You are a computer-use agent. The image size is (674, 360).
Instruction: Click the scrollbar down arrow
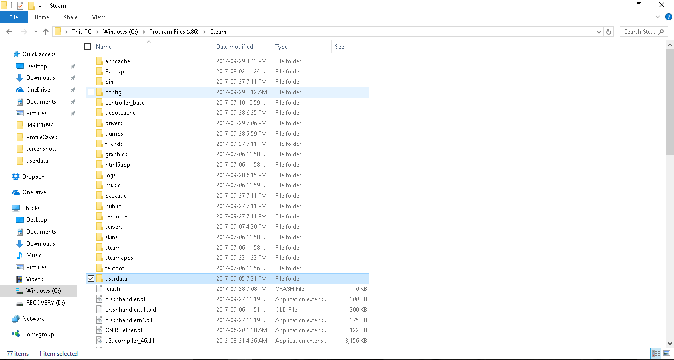(x=670, y=343)
